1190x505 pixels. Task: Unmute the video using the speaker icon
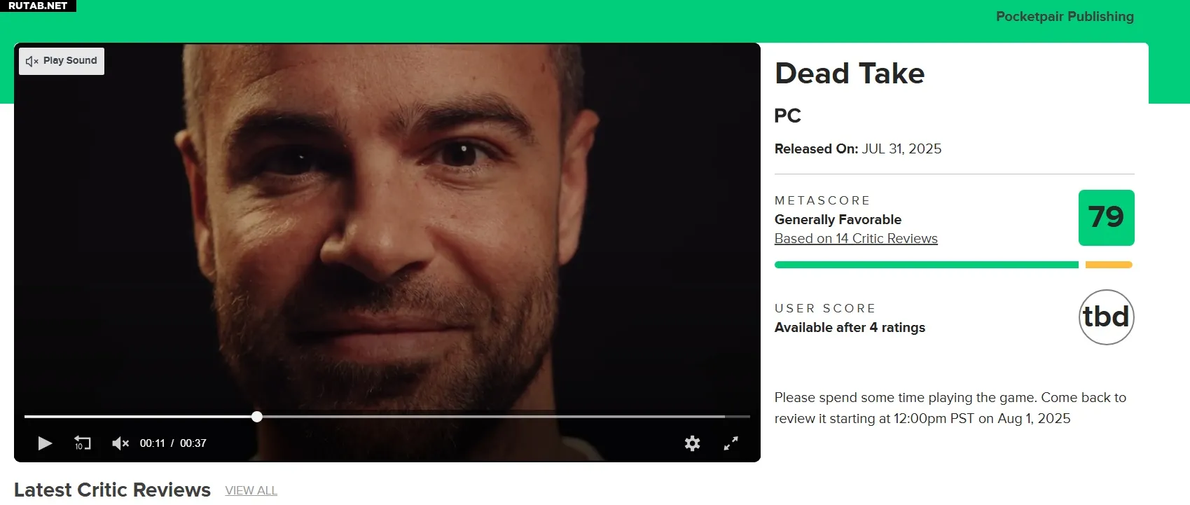(120, 443)
